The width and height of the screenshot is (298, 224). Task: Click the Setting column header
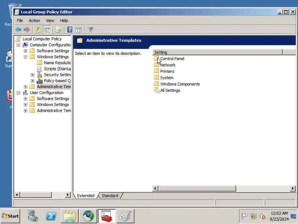tap(218, 52)
